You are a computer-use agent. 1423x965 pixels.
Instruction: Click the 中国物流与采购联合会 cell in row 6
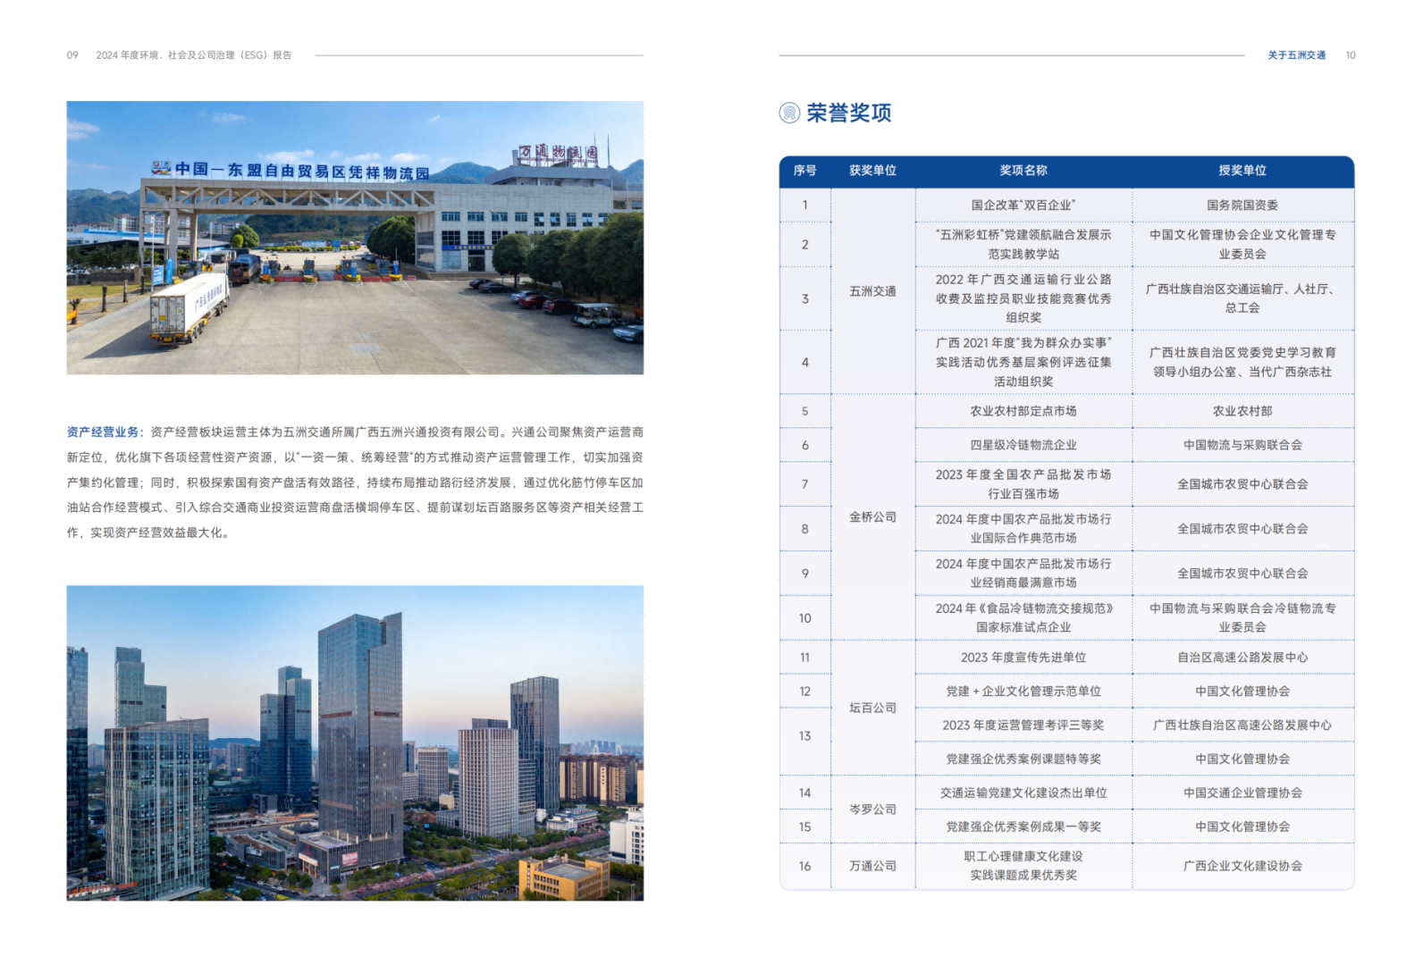[1242, 445]
